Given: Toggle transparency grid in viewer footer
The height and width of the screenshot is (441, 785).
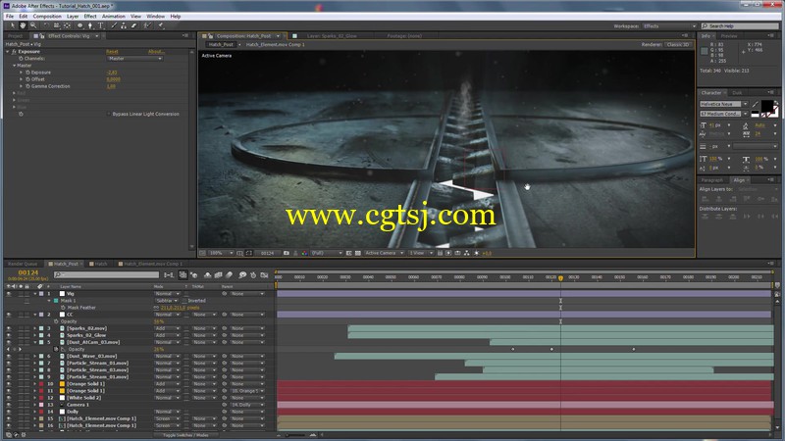Looking at the screenshot, I should [358, 253].
